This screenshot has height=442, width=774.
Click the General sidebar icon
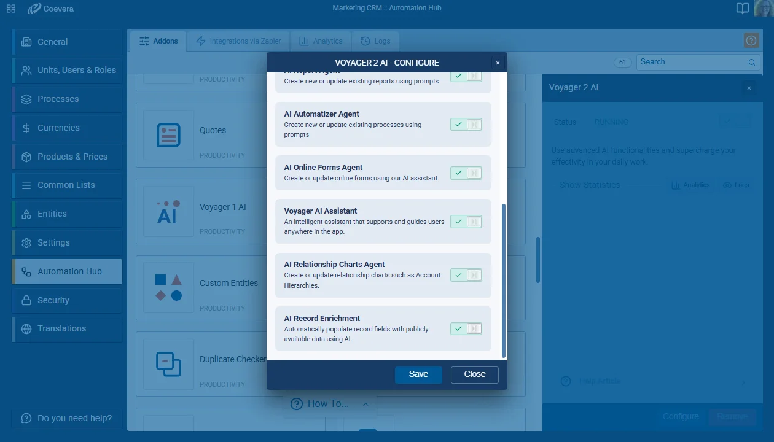pos(26,42)
